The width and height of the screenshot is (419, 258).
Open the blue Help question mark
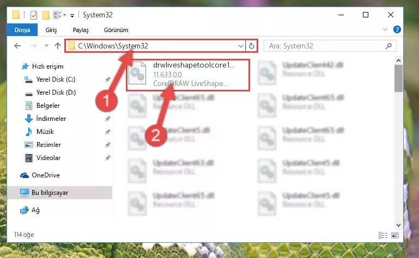[397, 29]
